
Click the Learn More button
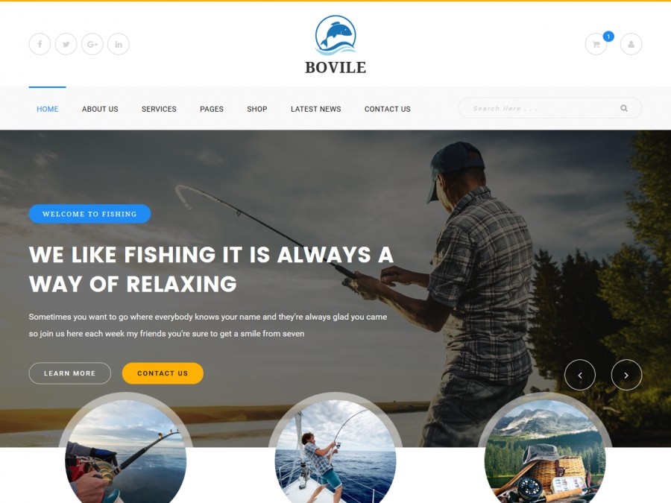coord(70,373)
